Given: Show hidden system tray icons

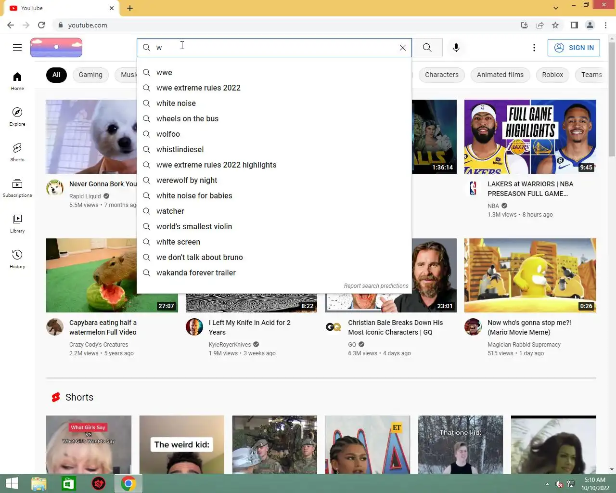Looking at the screenshot, I should 547,484.
